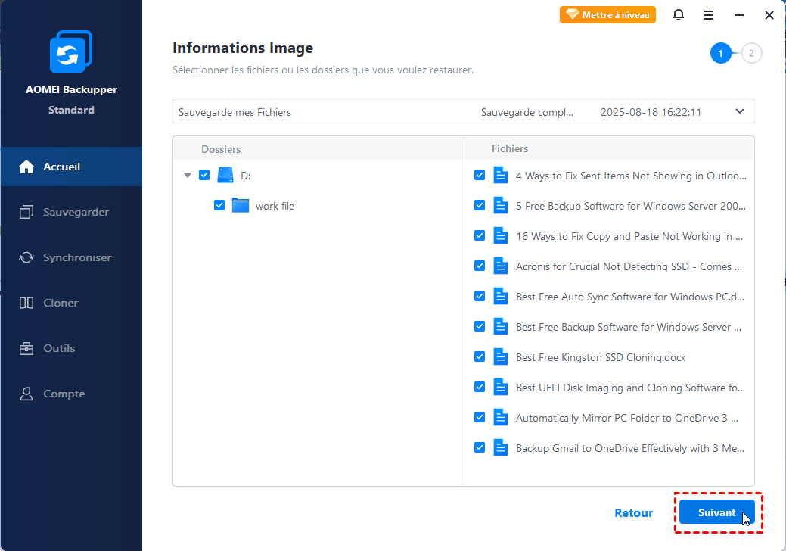Click the Retour link
This screenshot has width=786, height=551.
pos(633,512)
